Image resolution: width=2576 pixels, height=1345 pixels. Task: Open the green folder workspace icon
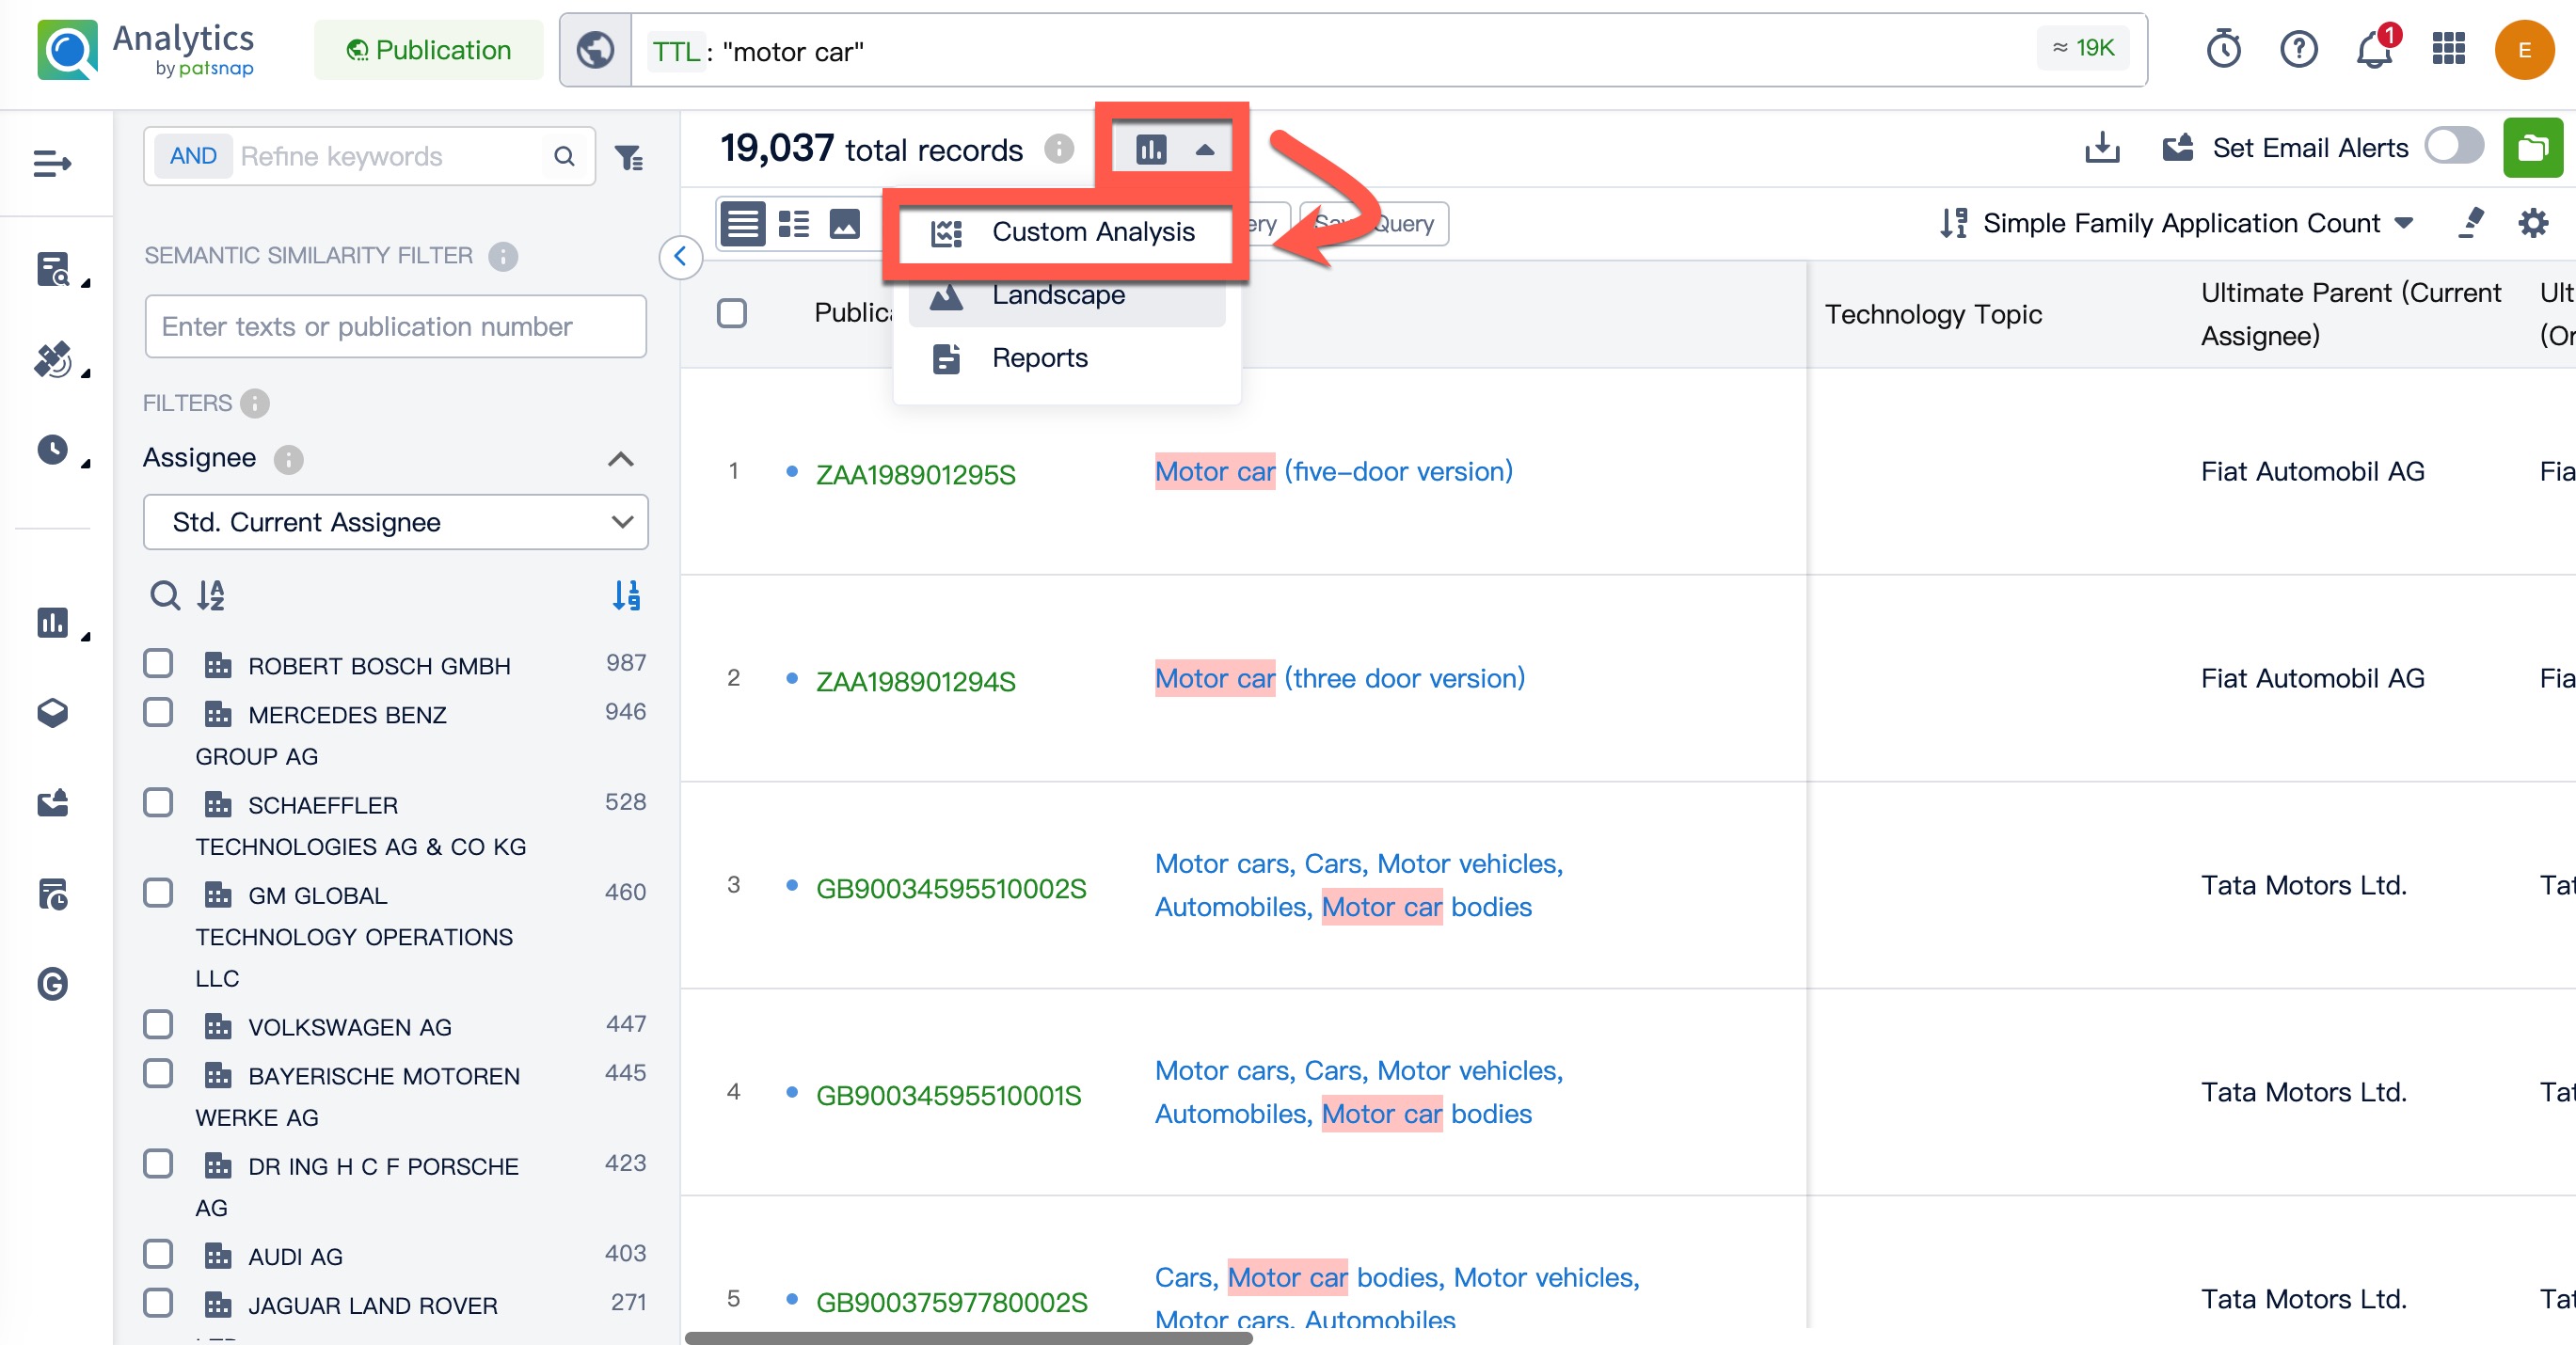(2532, 148)
